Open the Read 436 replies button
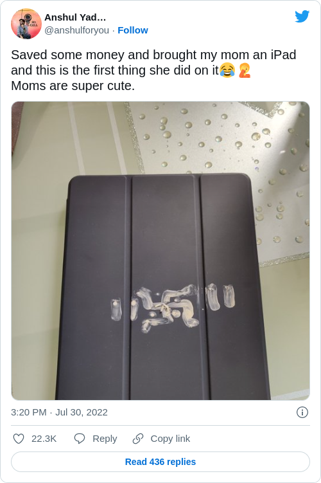The image size is (321, 483). click(x=160, y=462)
